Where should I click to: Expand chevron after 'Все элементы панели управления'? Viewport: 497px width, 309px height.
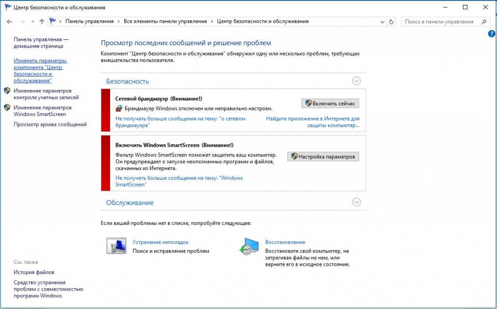click(x=212, y=21)
